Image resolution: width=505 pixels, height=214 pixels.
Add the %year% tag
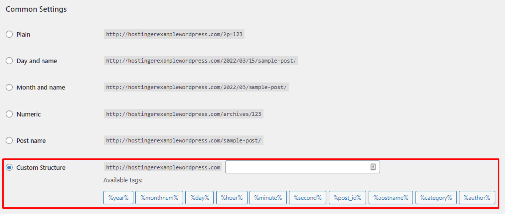tap(118, 198)
